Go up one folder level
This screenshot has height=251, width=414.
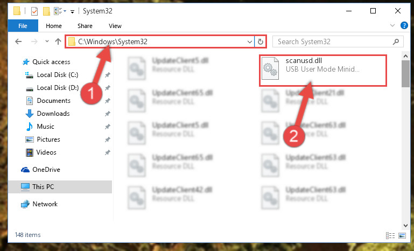coord(58,41)
